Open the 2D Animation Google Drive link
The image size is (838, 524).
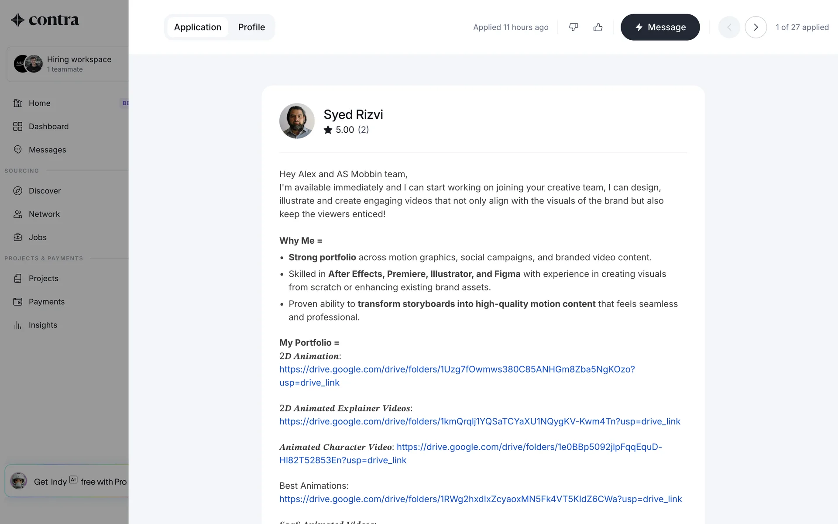(457, 369)
